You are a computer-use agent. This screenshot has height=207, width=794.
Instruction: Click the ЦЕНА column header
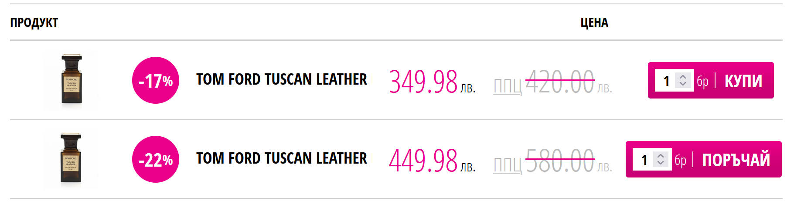point(594,23)
